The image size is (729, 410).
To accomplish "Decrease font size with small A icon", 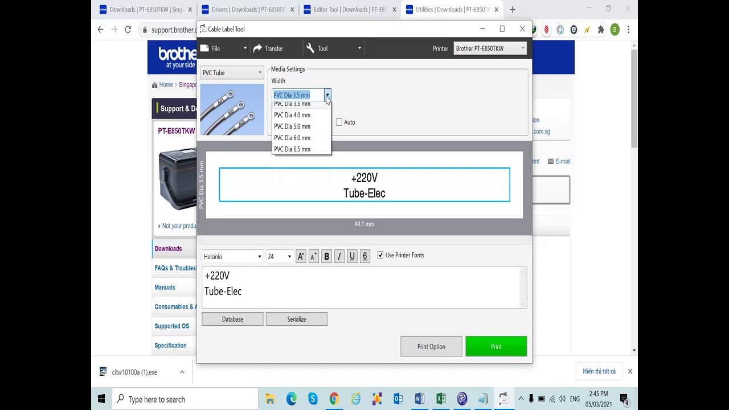I will pos(313,257).
